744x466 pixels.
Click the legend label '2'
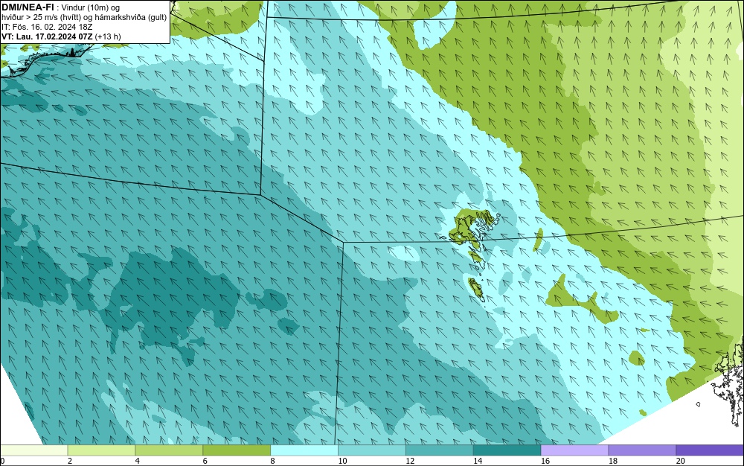point(70,461)
